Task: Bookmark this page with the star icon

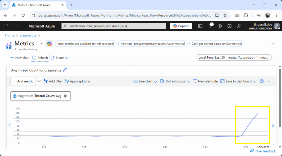Action: pos(225,15)
